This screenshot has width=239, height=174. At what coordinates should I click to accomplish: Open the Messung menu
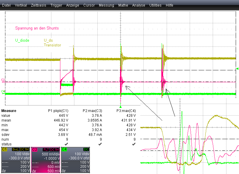click(106, 5)
